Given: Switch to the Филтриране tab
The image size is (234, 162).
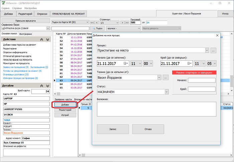Looking at the screenshot, I should pyautogui.click(x=25, y=34).
